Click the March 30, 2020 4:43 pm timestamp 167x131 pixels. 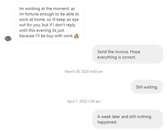coord(84,72)
